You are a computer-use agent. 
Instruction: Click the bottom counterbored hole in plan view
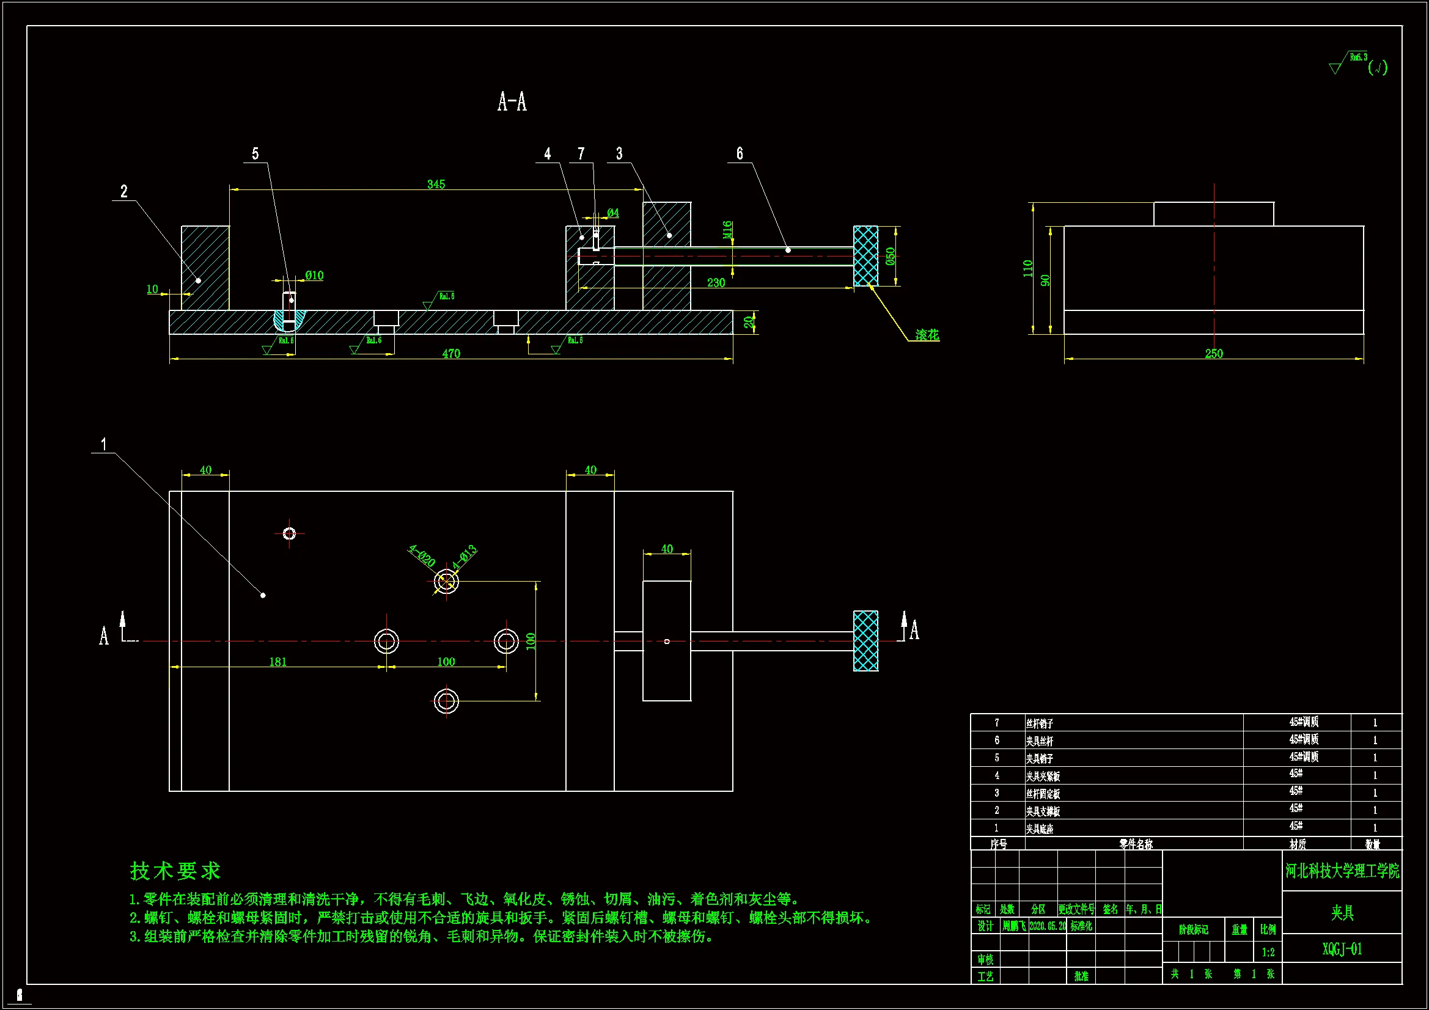(446, 701)
